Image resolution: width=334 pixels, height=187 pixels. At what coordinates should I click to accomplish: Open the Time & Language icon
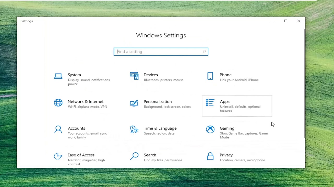click(x=134, y=129)
